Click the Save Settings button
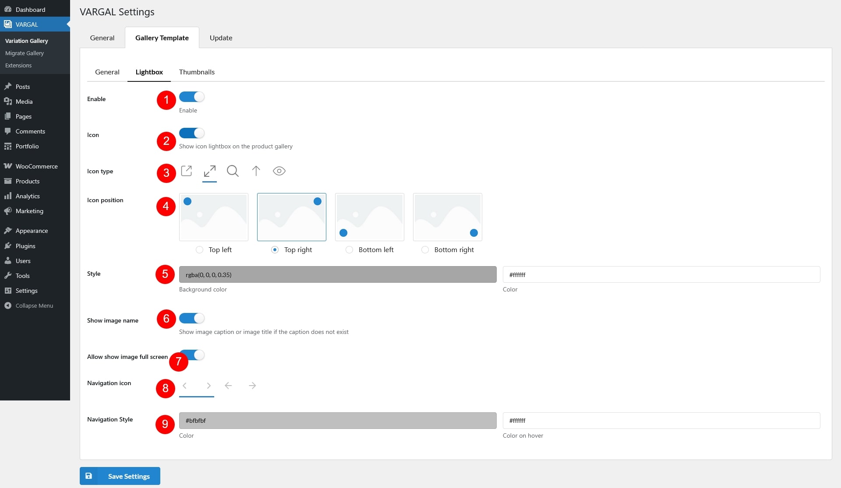This screenshot has width=841, height=488. 120,476
